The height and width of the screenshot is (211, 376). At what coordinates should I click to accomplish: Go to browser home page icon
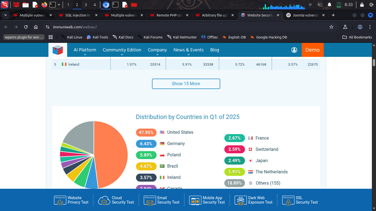tap(36, 27)
